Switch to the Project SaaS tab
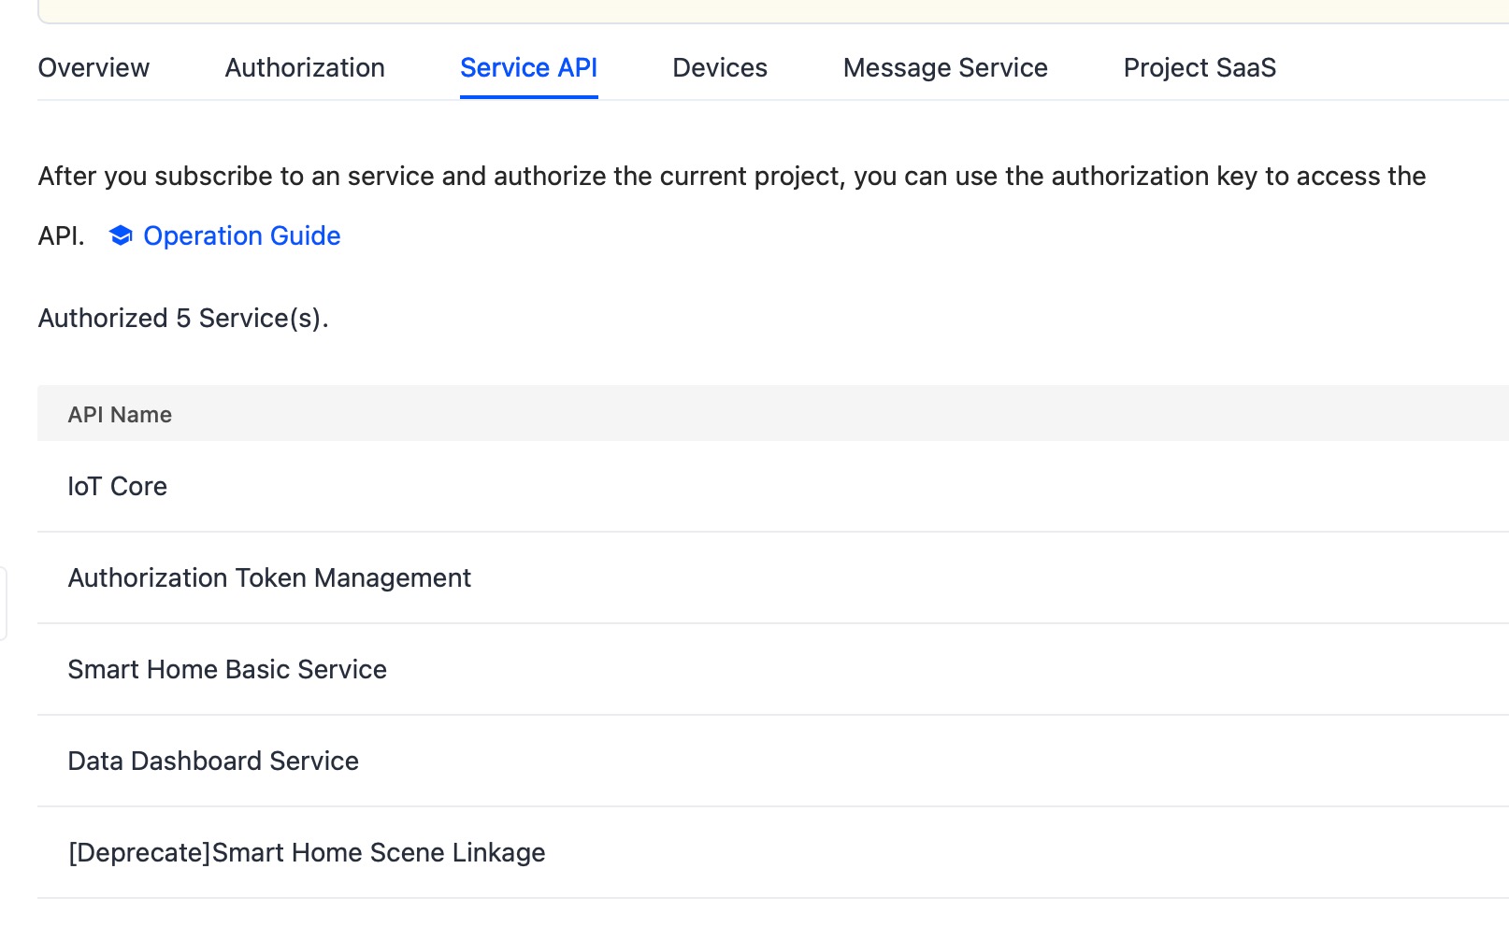This screenshot has height=940, width=1509. [x=1200, y=68]
